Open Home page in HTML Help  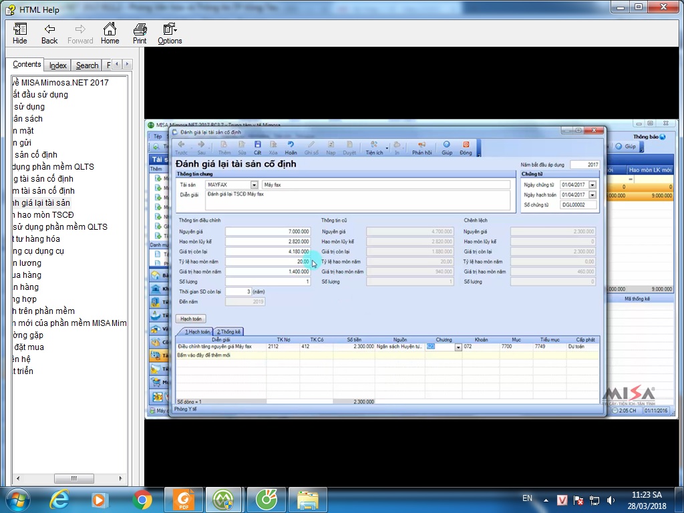(110, 33)
